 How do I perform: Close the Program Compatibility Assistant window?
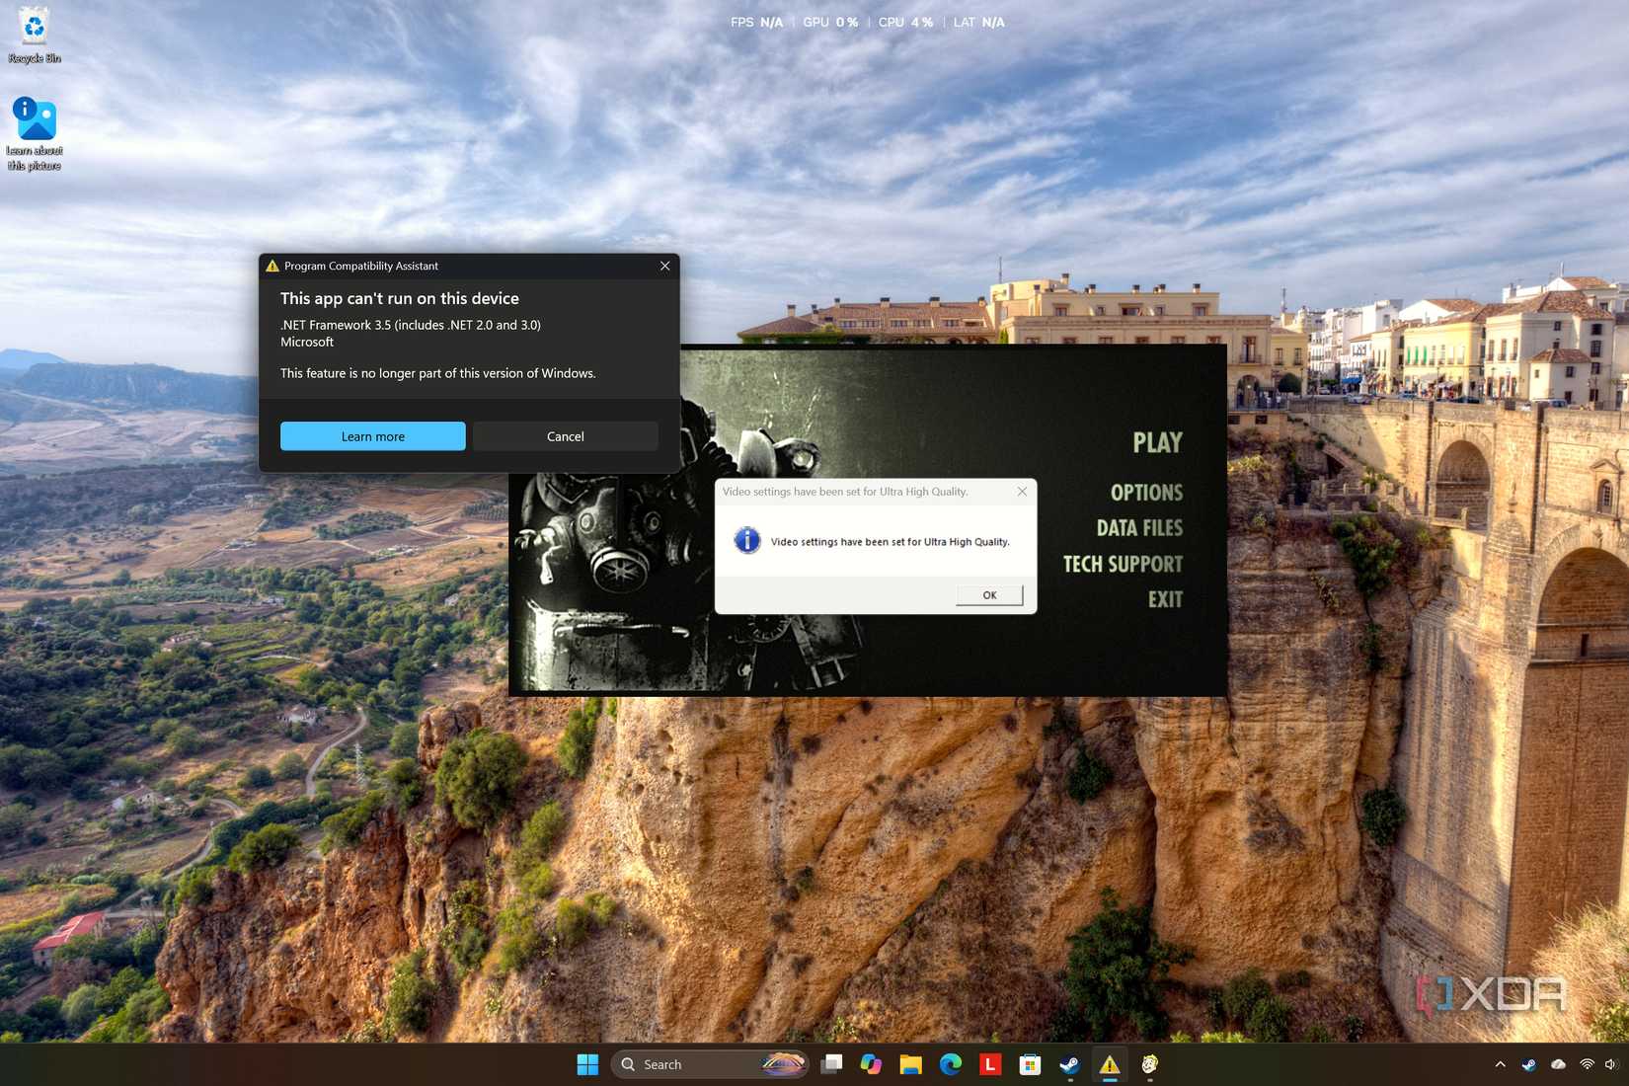pos(664,266)
